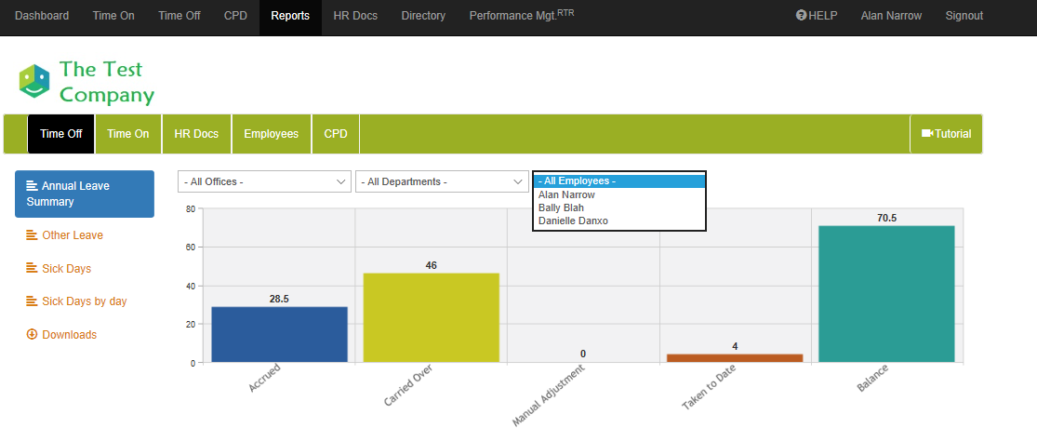Image resolution: width=1037 pixels, height=428 pixels.
Task: Switch to the HR Docs report tab
Action: (196, 134)
